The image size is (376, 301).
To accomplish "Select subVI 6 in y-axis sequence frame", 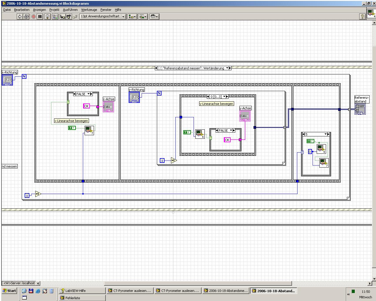I will (x=200, y=134).
